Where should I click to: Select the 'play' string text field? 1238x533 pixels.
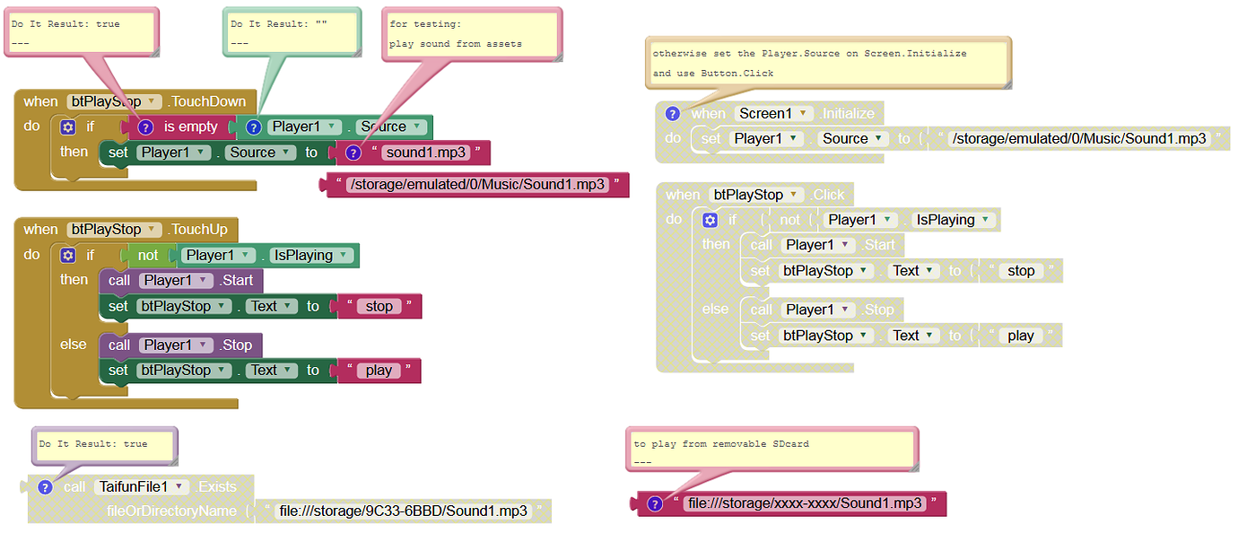(379, 371)
